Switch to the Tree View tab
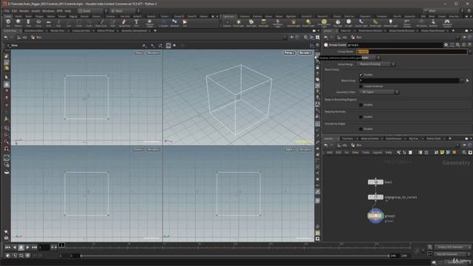Image resolution: width=473 pixels, height=266 pixels. click(x=347, y=138)
